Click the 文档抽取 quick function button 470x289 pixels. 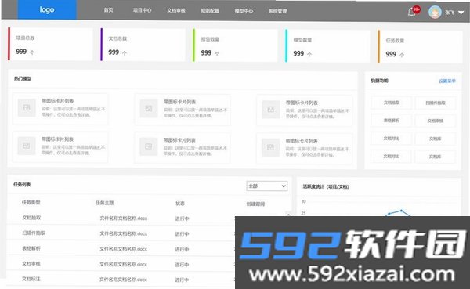[x=391, y=103]
